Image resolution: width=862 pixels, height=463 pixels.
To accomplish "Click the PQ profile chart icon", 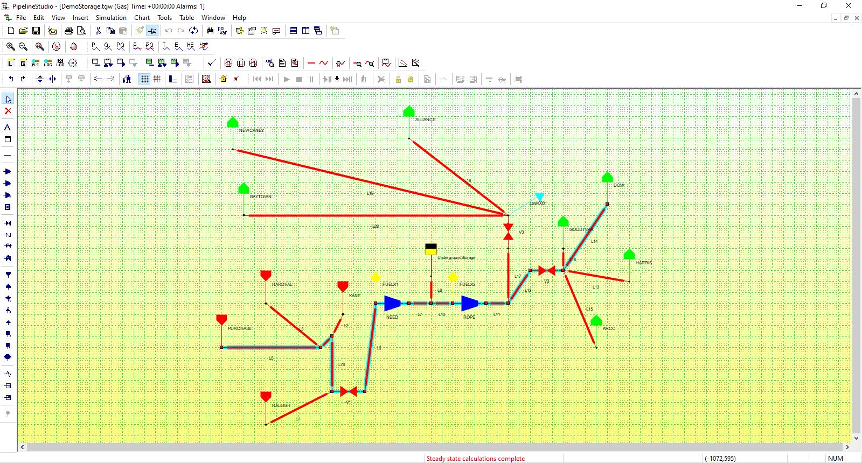I will 120,46.
